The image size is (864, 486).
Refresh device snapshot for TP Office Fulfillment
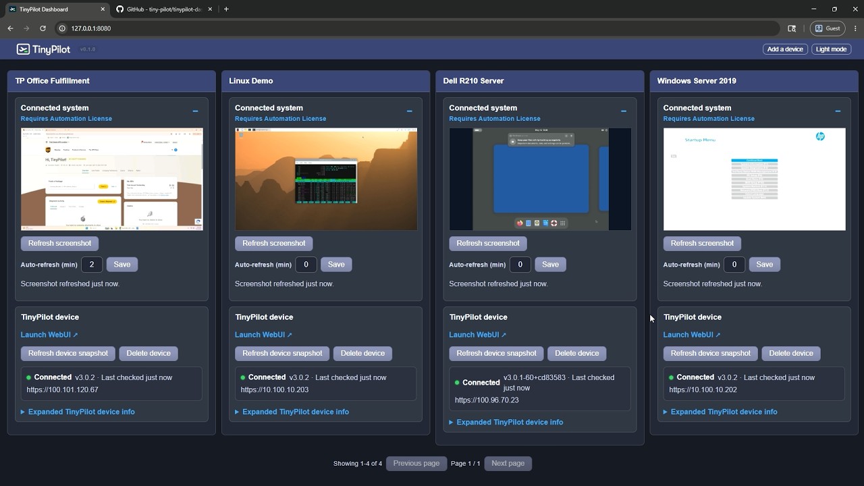pyautogui.click(x=68, y=353)
